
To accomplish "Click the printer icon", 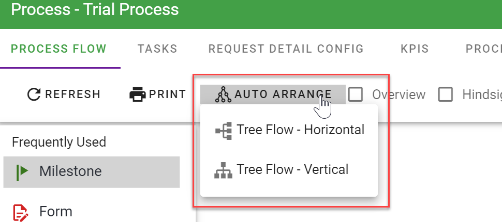I will (137, 94).
